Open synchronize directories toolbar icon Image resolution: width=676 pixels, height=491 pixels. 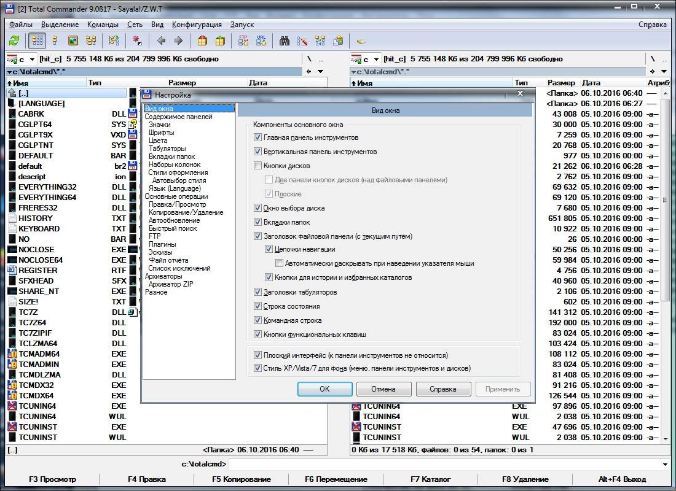(x=320, y=41)
